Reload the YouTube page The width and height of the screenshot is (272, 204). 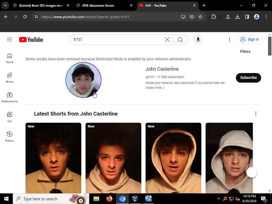[25, 17]
